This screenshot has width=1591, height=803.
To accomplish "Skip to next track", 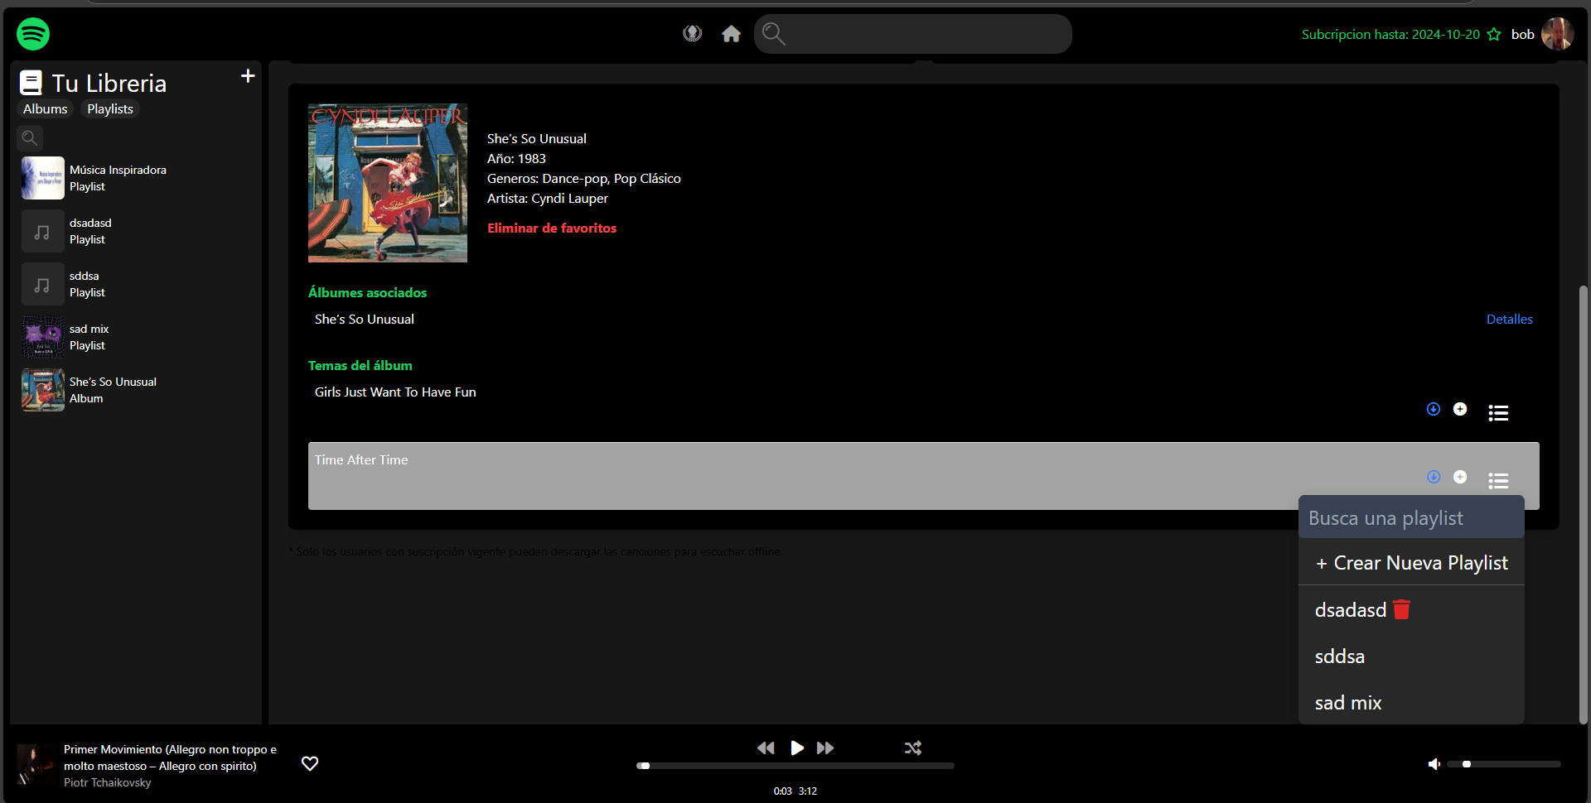I will coord(825,748).
